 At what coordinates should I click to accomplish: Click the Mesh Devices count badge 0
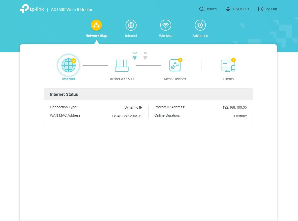click(180, 60)
